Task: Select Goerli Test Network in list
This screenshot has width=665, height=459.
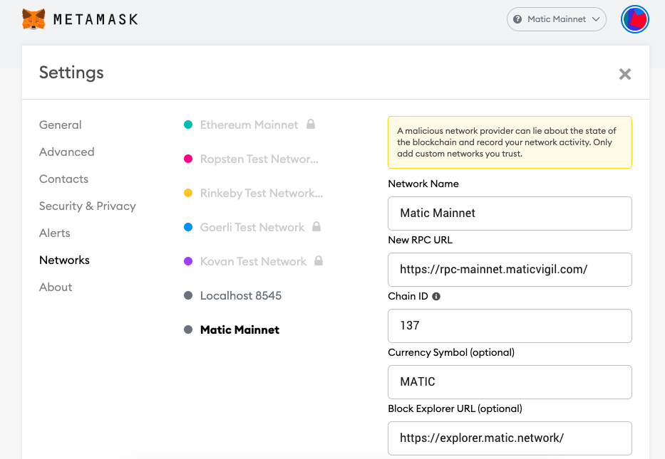Action: coord(252,228)
